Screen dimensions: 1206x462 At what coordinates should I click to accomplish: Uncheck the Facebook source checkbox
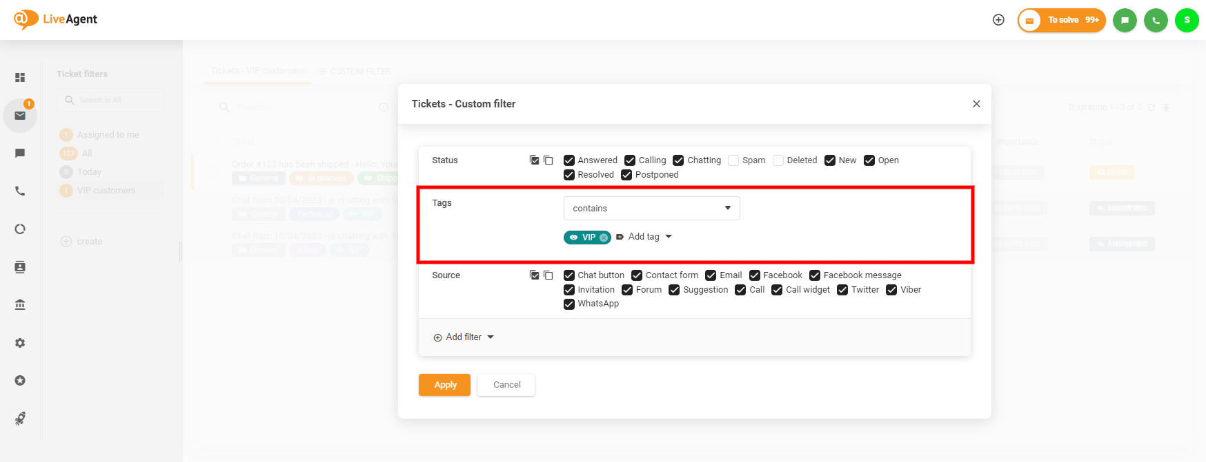tap(755, 275)
